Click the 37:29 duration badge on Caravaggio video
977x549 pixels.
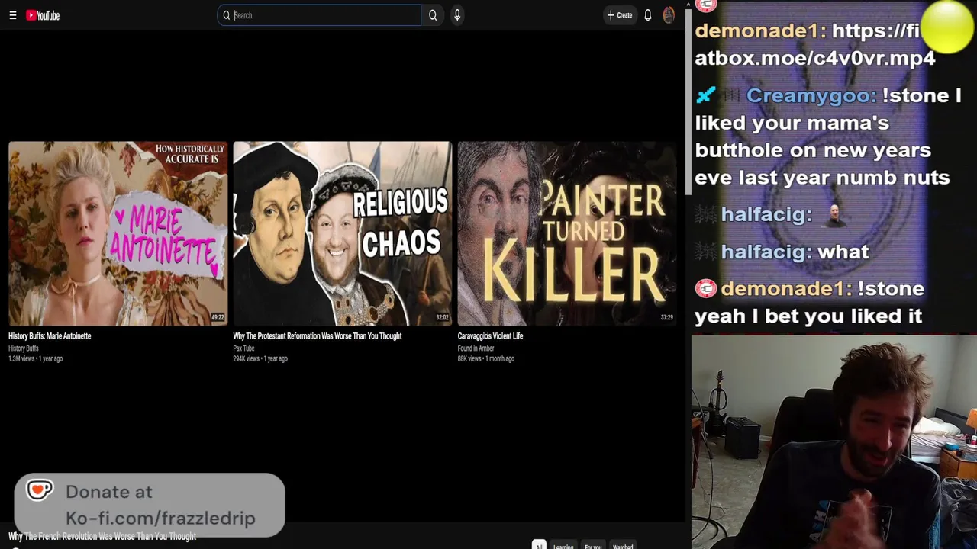click(x=666, y=317)
